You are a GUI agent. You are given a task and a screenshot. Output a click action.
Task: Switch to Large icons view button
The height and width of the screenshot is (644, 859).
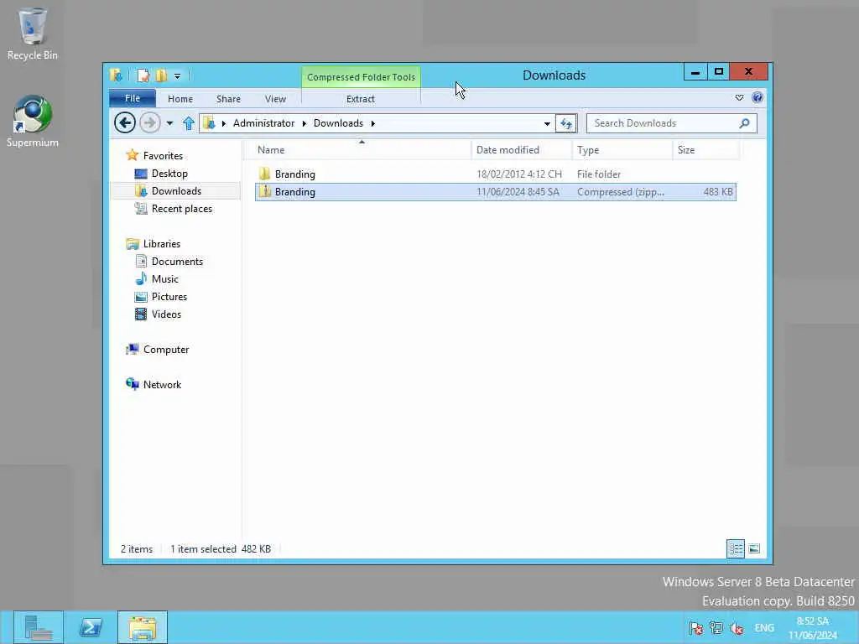[754, 548]
